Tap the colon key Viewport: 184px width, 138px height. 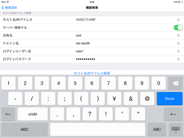click(48, 99)
